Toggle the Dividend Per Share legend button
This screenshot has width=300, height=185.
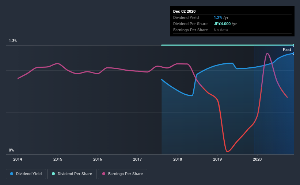72,174
